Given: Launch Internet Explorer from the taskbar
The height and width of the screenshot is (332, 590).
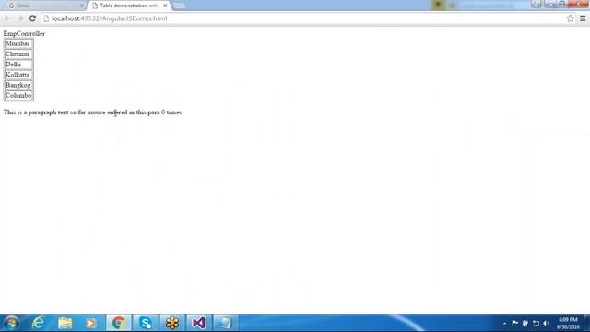Looking at the screenshot, I should coord(39,323).
